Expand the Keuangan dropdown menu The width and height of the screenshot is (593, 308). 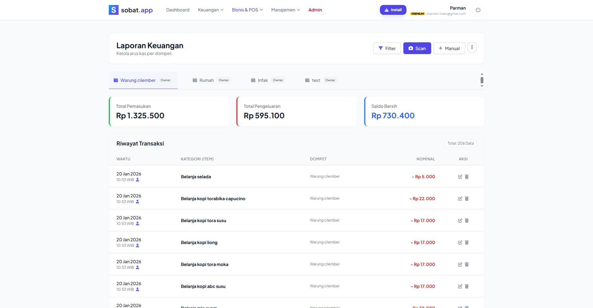point(210,10)
